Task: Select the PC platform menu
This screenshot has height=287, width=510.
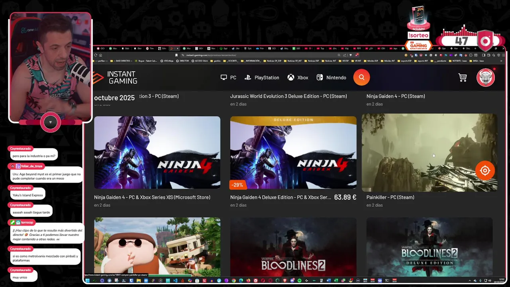Action: click(x=228, y=77)
